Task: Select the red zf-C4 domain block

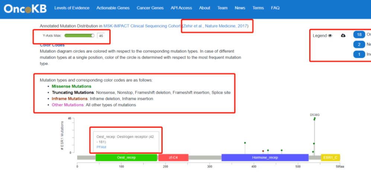Action: point(173,158)
